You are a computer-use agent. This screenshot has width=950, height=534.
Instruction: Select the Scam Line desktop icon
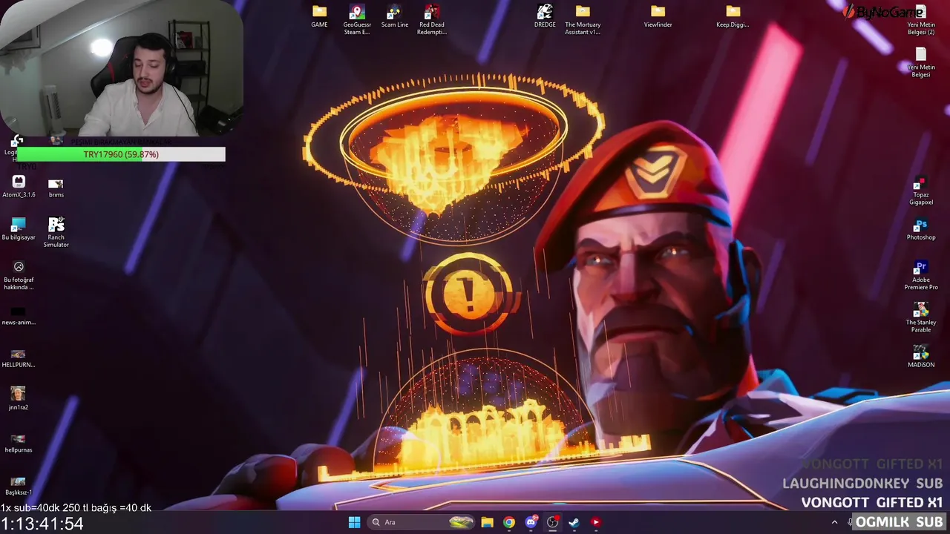(x=394, y=16)
